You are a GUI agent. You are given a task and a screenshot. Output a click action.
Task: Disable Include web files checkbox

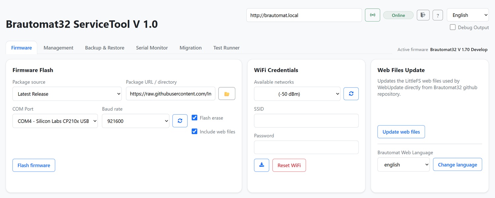tap(195, 132)
